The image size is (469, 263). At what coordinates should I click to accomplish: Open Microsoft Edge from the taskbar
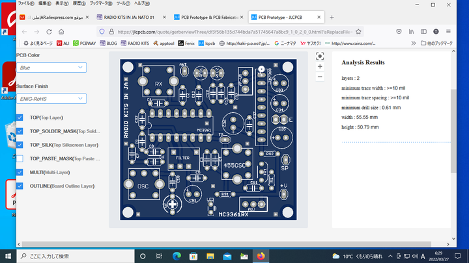point(177,255)
